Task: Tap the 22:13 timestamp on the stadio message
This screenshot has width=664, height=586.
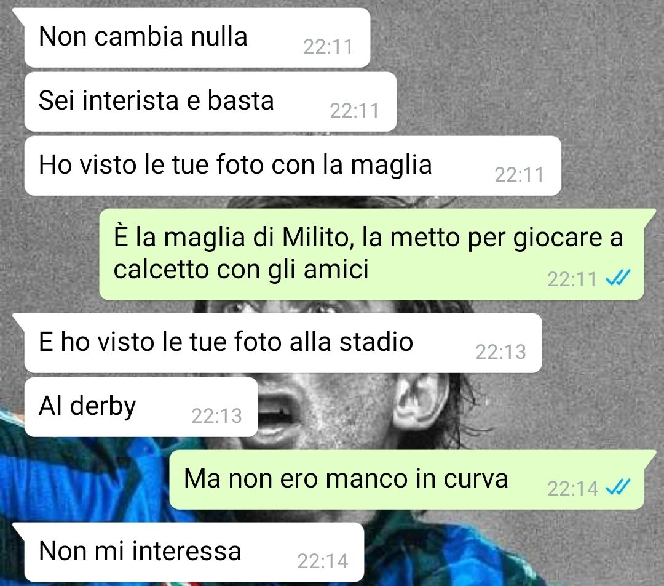Action: [x=500, y=352]
